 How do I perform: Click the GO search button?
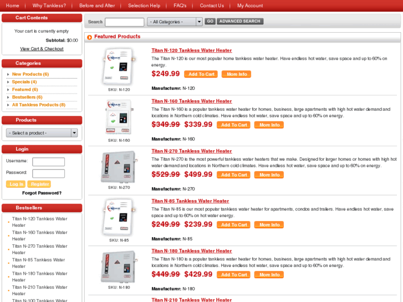click(x=210, y=21)
